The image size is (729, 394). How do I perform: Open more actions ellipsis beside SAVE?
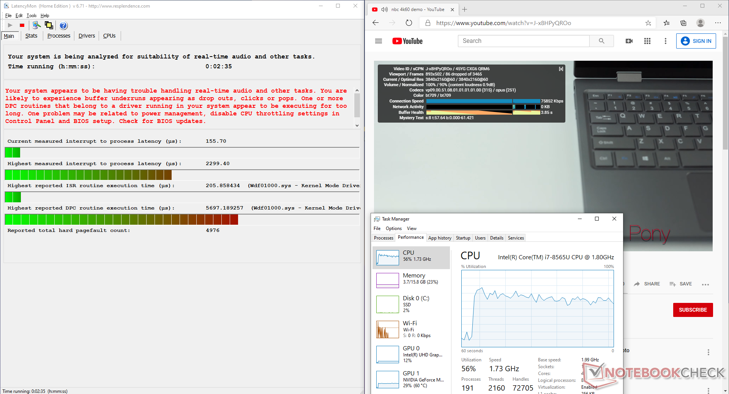[x=705, y=284]
